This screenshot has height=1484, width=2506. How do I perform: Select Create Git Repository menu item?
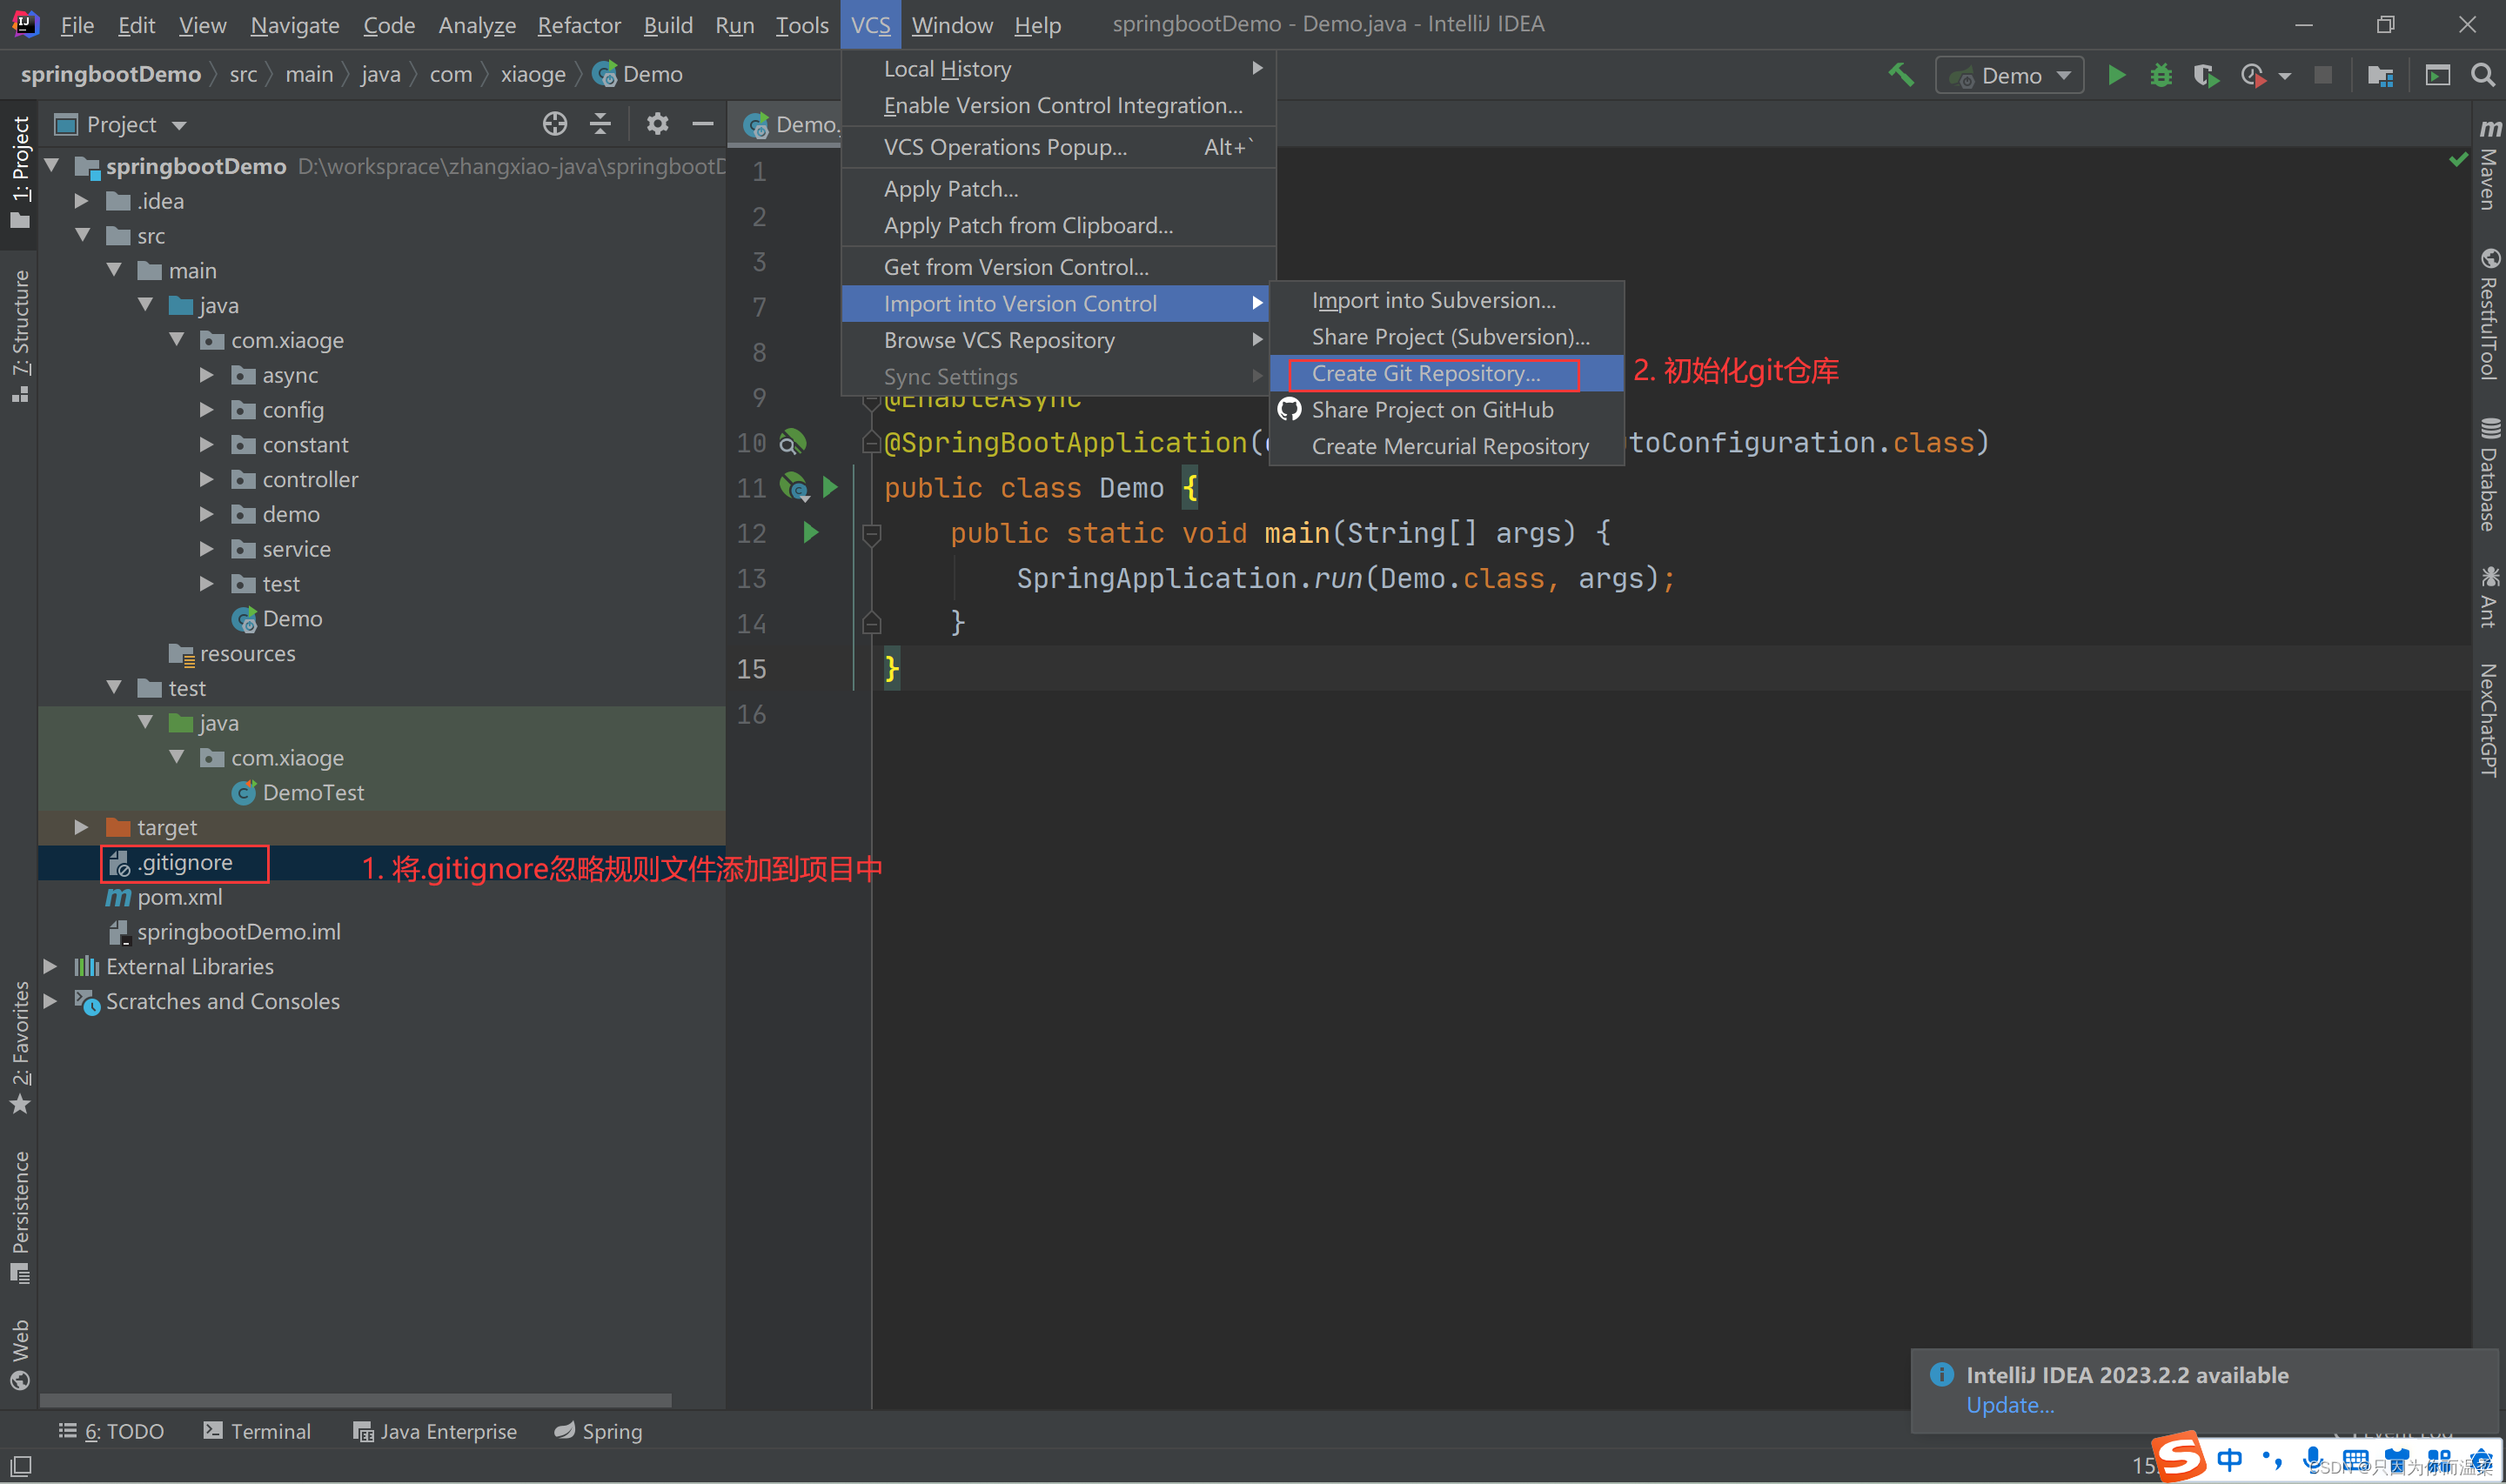1425,373
